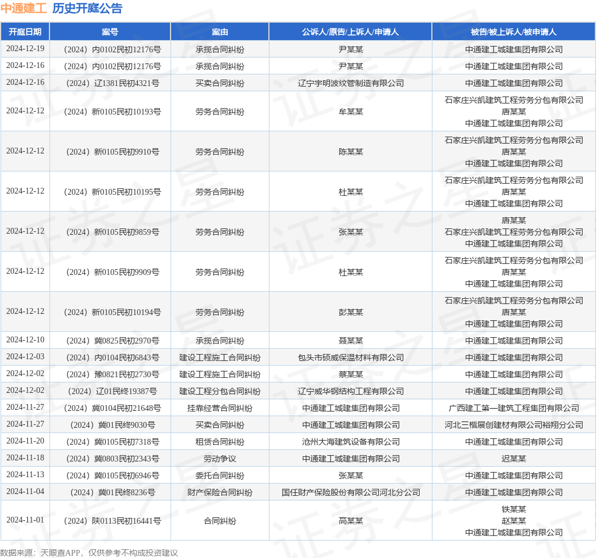Click the 案号 column header
This screenshot has height=558, width=596.
click(110, 32)
